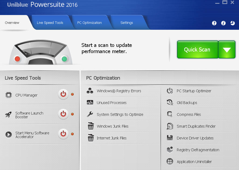The width and height of the screenshot is (239, 170).
Task: Click the Windows Registry Errors cubes icon
Action: (x=90, y=91)
